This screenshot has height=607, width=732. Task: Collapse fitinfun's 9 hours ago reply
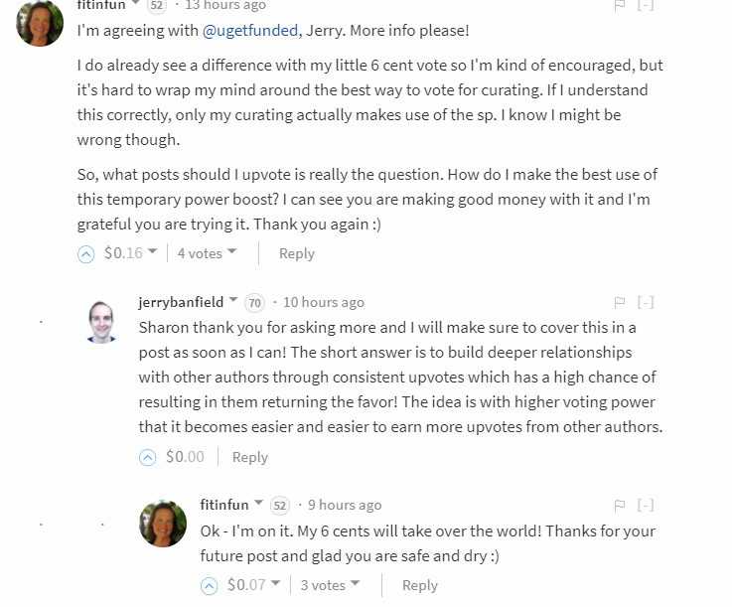click(646, 506)
